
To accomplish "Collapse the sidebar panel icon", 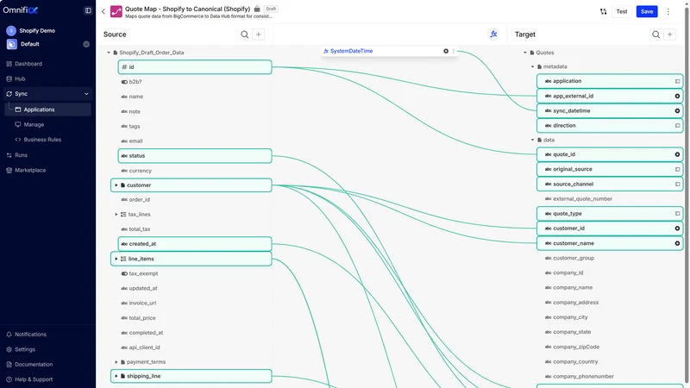I will pyautogui.click(x=88, y=10).
